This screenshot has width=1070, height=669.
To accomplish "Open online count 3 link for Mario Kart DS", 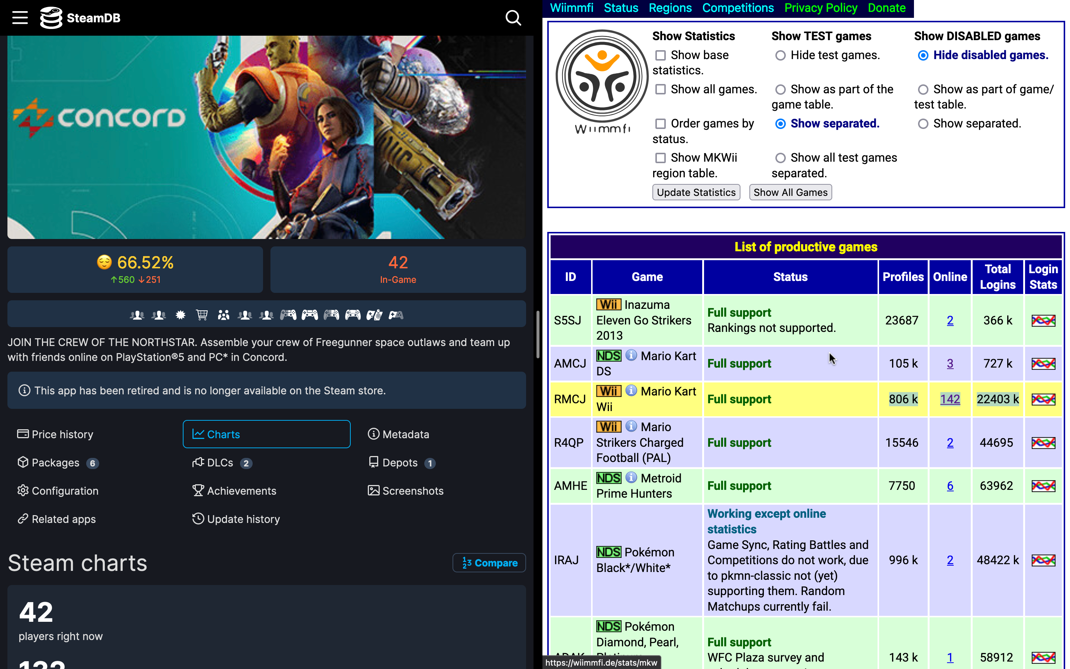I will [x=950, y=364].
